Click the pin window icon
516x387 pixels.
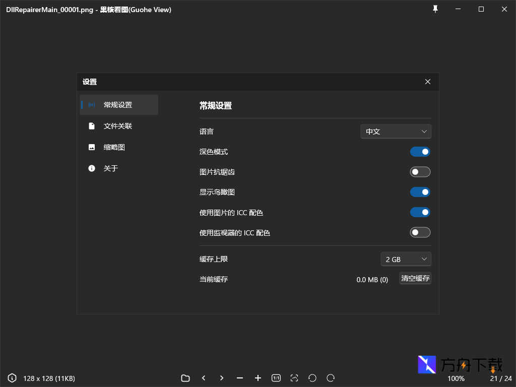point(435,9)
